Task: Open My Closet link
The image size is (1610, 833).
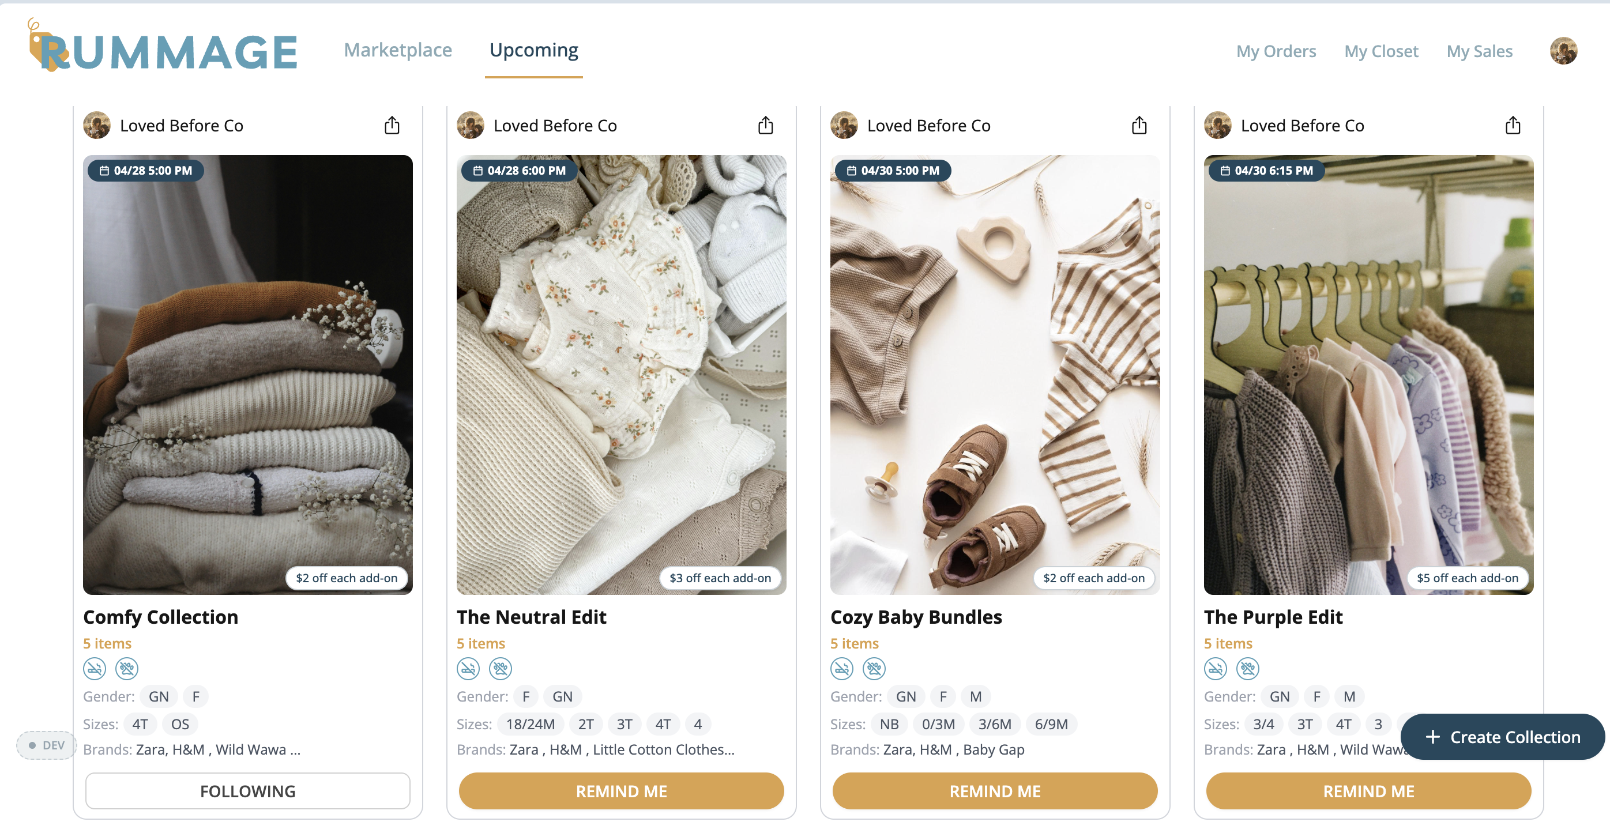Action: coord(1380,51)
